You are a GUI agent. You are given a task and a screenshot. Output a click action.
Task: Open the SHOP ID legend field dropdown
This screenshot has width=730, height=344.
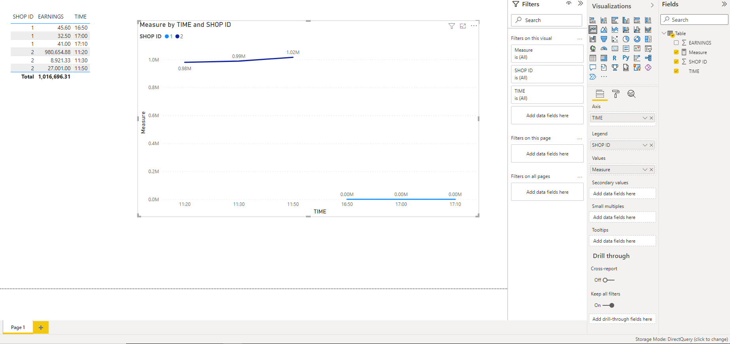pyautogui.click(x=645, y=145)
